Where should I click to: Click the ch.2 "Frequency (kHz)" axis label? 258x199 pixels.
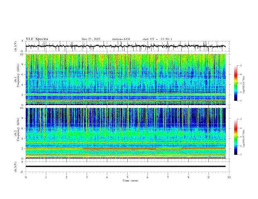pos(18,129)
